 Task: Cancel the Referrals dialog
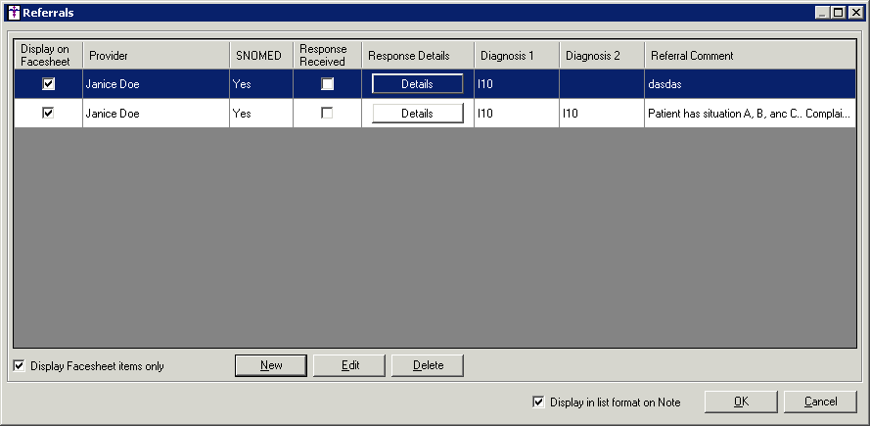820,402
